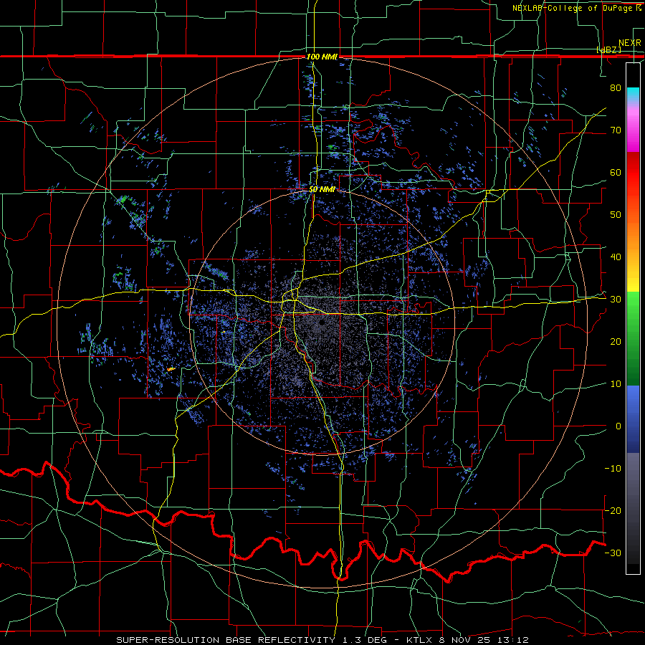Click the 20 value on dBZ scale
This screenshot has width=645, height=645.
click(616, 341)
